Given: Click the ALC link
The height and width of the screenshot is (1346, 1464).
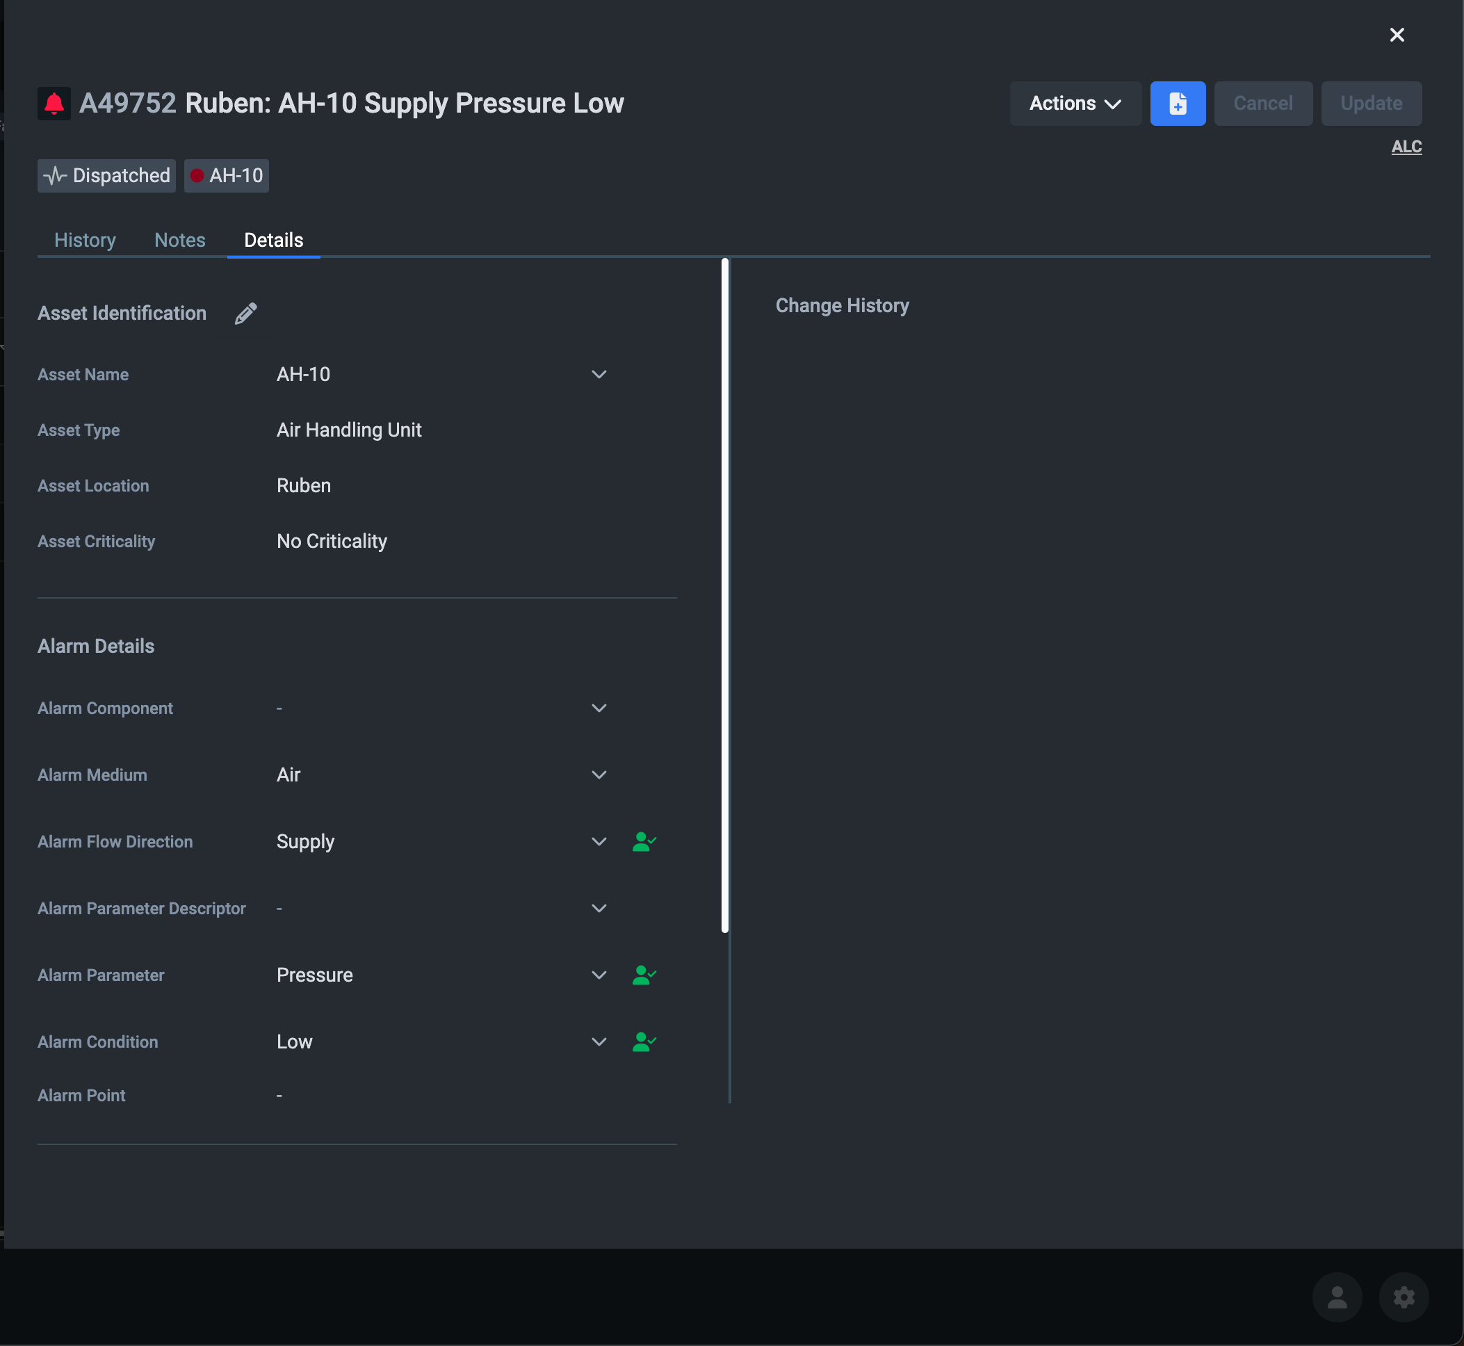Looking at the screenshot, I should pyautogui.click(x=1406, y=147).
